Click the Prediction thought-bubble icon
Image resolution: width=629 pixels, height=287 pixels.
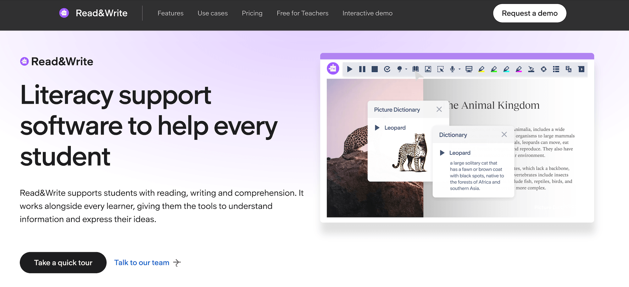click(x=399, y=69)
